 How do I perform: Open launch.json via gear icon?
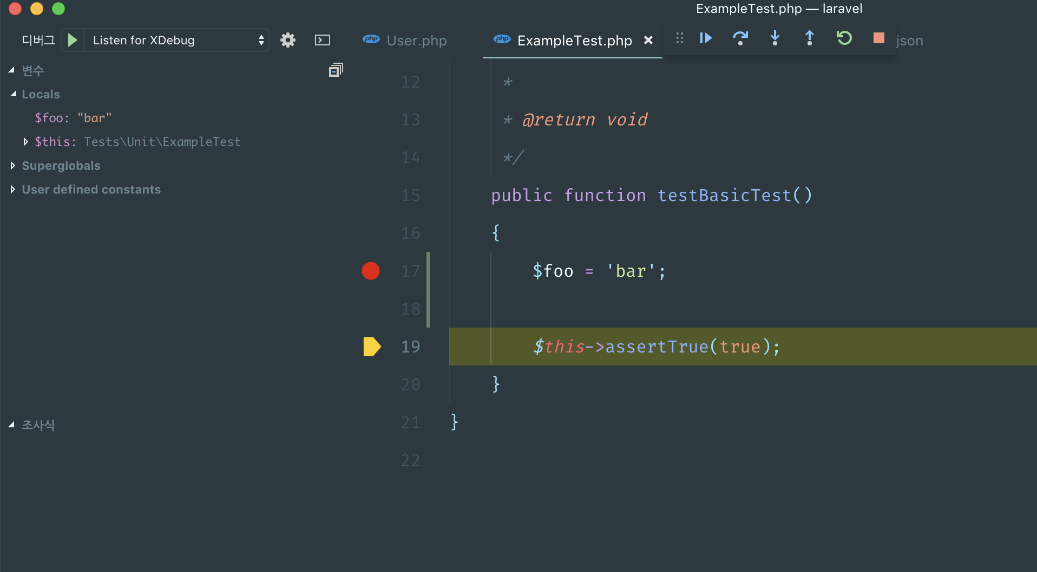(288, 40)
